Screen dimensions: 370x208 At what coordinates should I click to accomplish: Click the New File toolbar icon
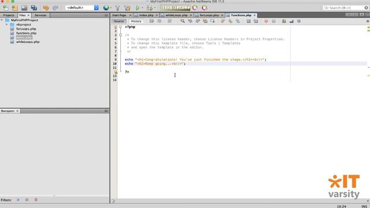click(x=6, y=8)
